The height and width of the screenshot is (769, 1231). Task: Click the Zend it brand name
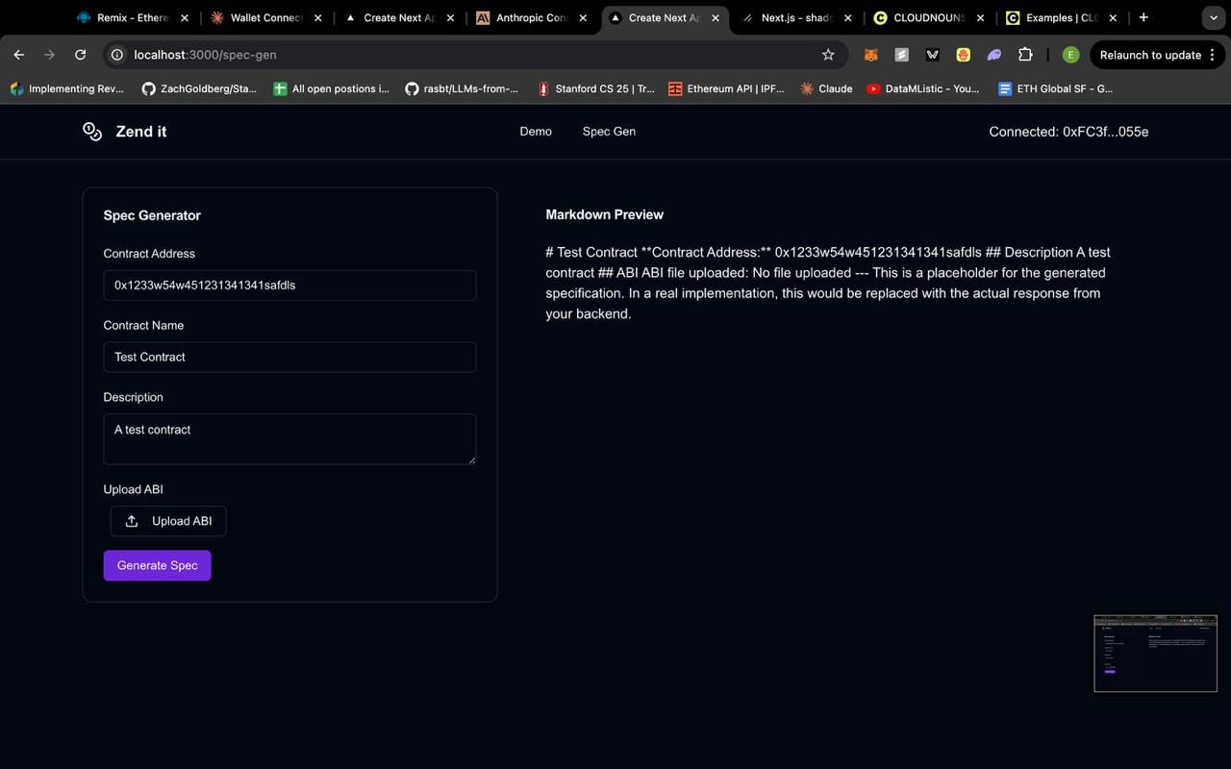coord(141,132)
